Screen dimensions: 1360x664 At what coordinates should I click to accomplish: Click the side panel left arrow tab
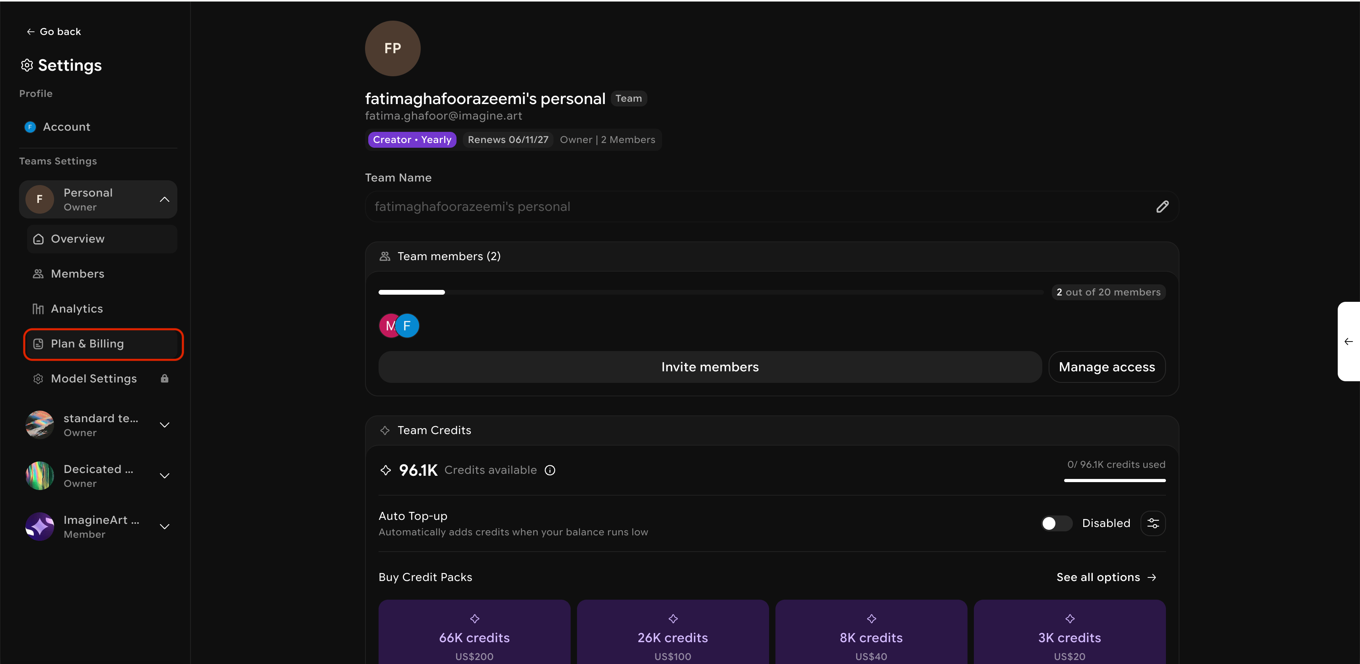[x=1349, y=342]
